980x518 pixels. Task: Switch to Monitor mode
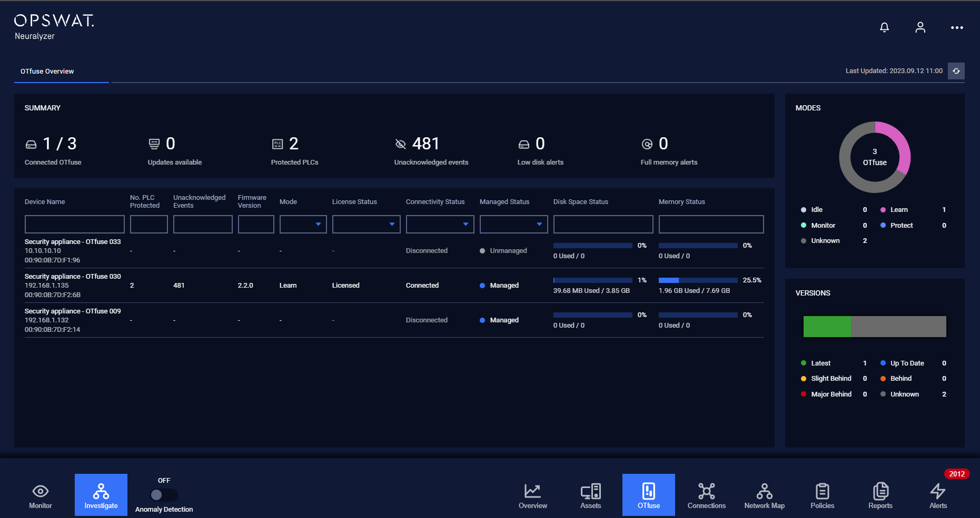41,495
